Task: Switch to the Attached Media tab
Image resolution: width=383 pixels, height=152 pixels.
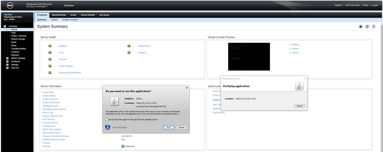Action: coord(59,15)
